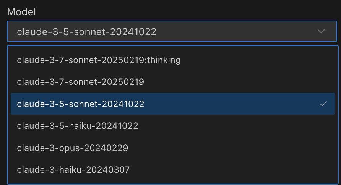The image size is (341, 185).
Task: Choose the oldest Haiku model dated 20240307
Action: coord(73,169)
